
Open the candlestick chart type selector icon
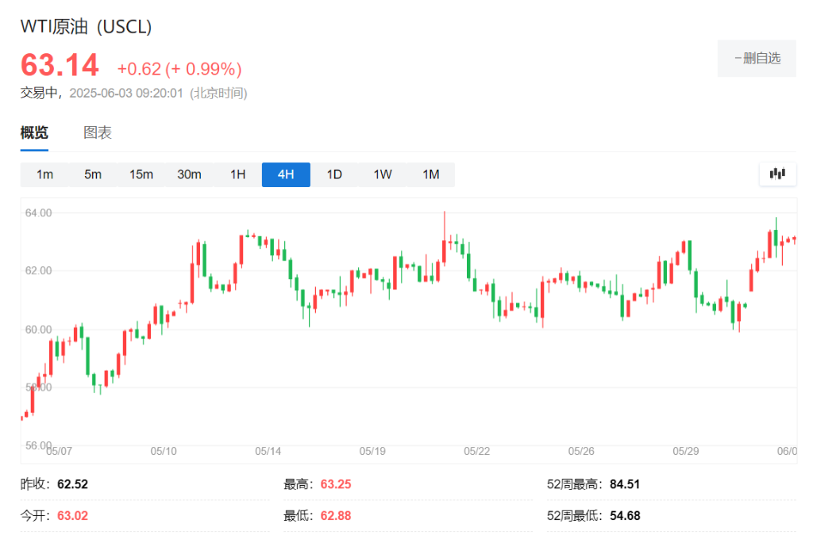click(777, 174)
